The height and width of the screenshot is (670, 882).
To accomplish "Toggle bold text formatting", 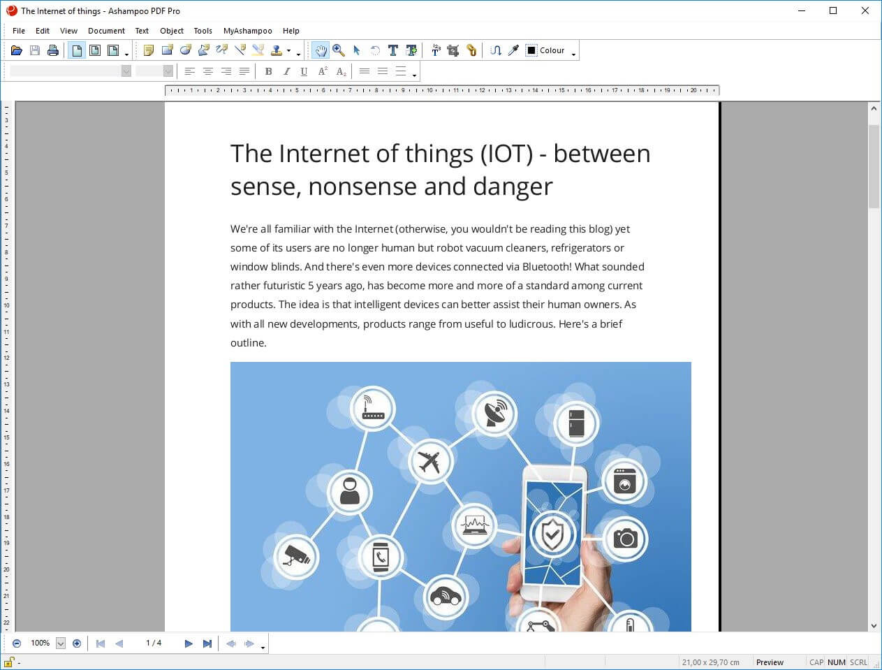I will pos(268,71).
